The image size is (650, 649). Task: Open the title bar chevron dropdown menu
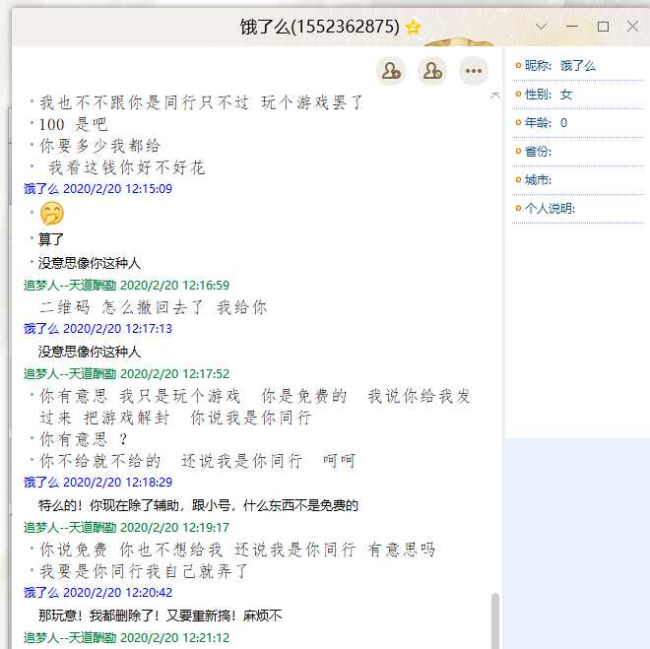click(x=541, y=27)
